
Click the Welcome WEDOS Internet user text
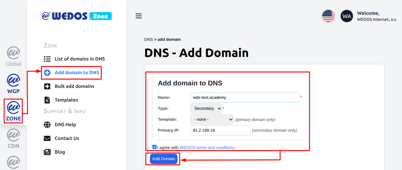377,16
